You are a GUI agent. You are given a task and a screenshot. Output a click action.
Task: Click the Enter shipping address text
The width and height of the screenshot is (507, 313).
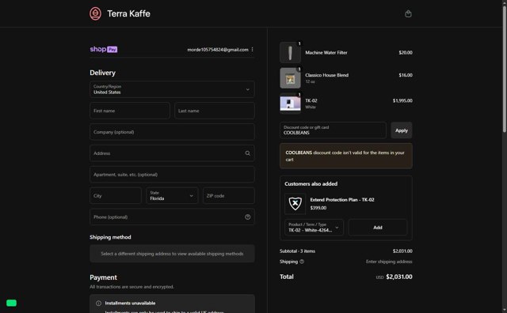[x=389, y=262]
